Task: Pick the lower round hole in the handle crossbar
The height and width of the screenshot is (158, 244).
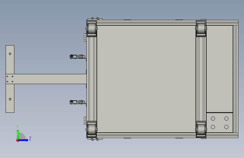Action: point(10,99)
